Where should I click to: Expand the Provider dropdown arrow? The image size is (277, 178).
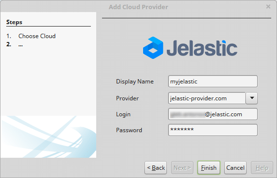tap(252, 98)
